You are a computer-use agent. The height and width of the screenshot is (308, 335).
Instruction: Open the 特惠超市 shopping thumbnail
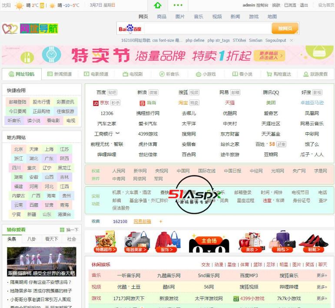click(x=105, y=242)
